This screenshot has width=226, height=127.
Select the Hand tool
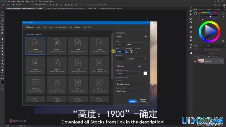pyautogui.click(x=2, y=70)
